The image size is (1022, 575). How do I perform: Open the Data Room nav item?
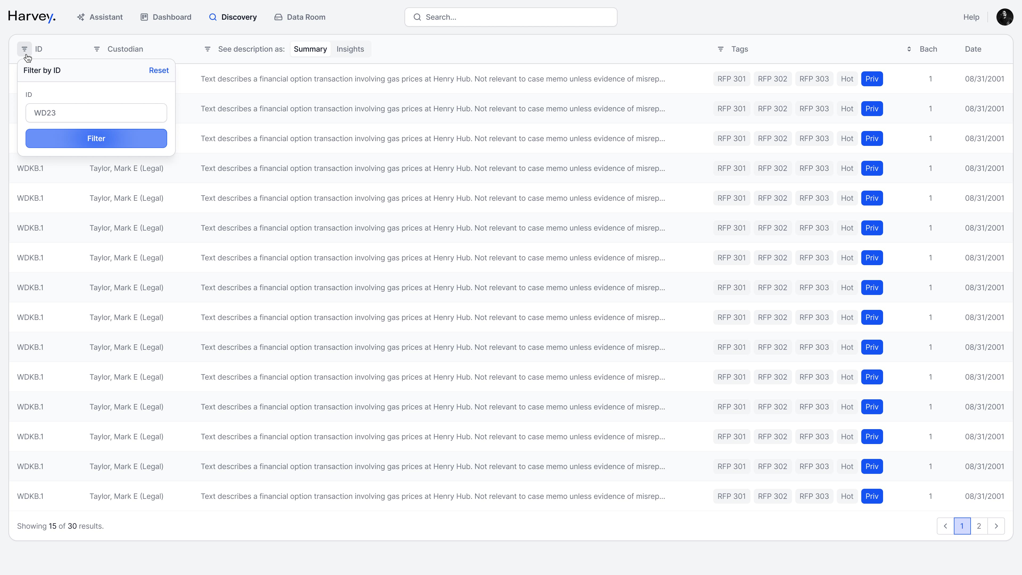pos(300,17)
